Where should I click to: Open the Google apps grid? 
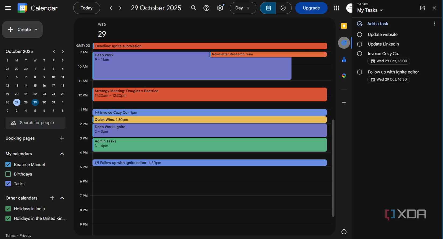click(x=336, y=8)
